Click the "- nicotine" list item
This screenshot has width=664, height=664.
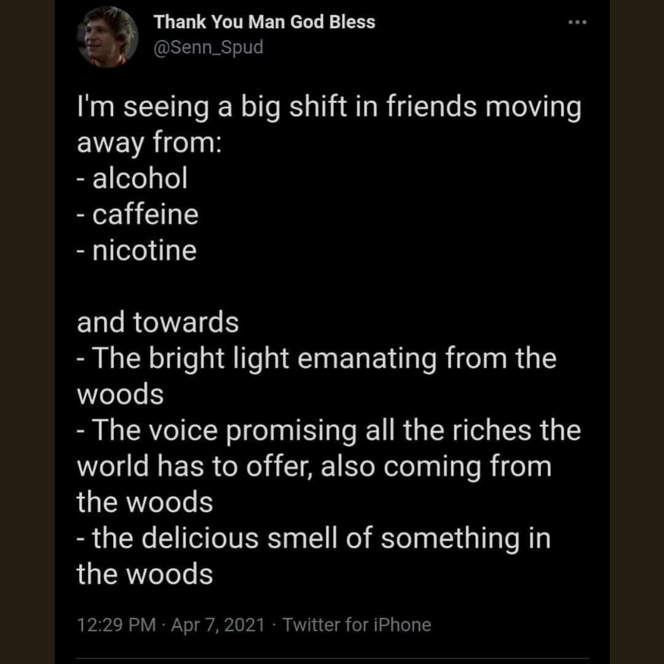pos(136,251)
